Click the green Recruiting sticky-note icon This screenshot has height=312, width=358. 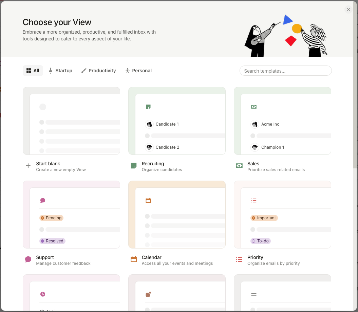point(134,166)
